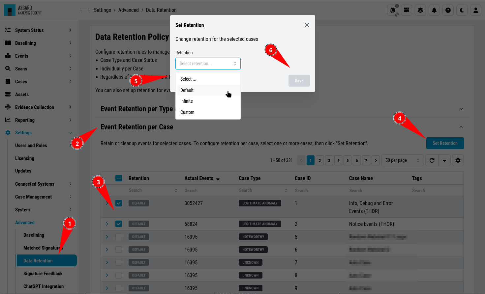The image size is (485, 294).
Task: Expand the row for Notice Events (THOR)
Action: [x=107, y=224]
